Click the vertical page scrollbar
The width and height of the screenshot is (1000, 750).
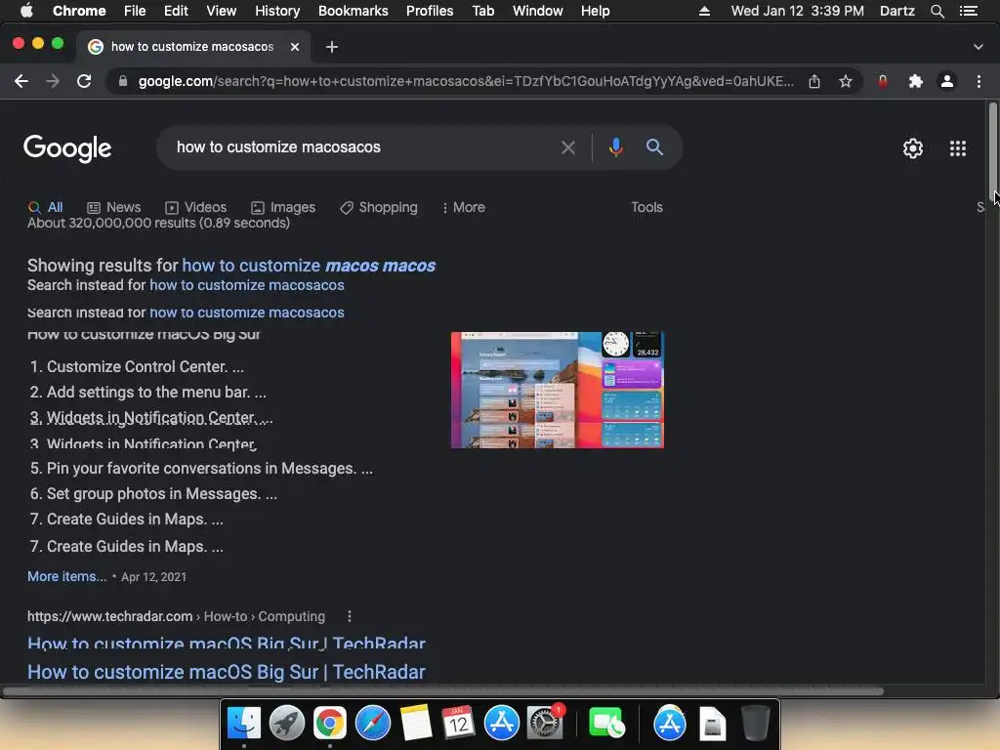(992, 151)
